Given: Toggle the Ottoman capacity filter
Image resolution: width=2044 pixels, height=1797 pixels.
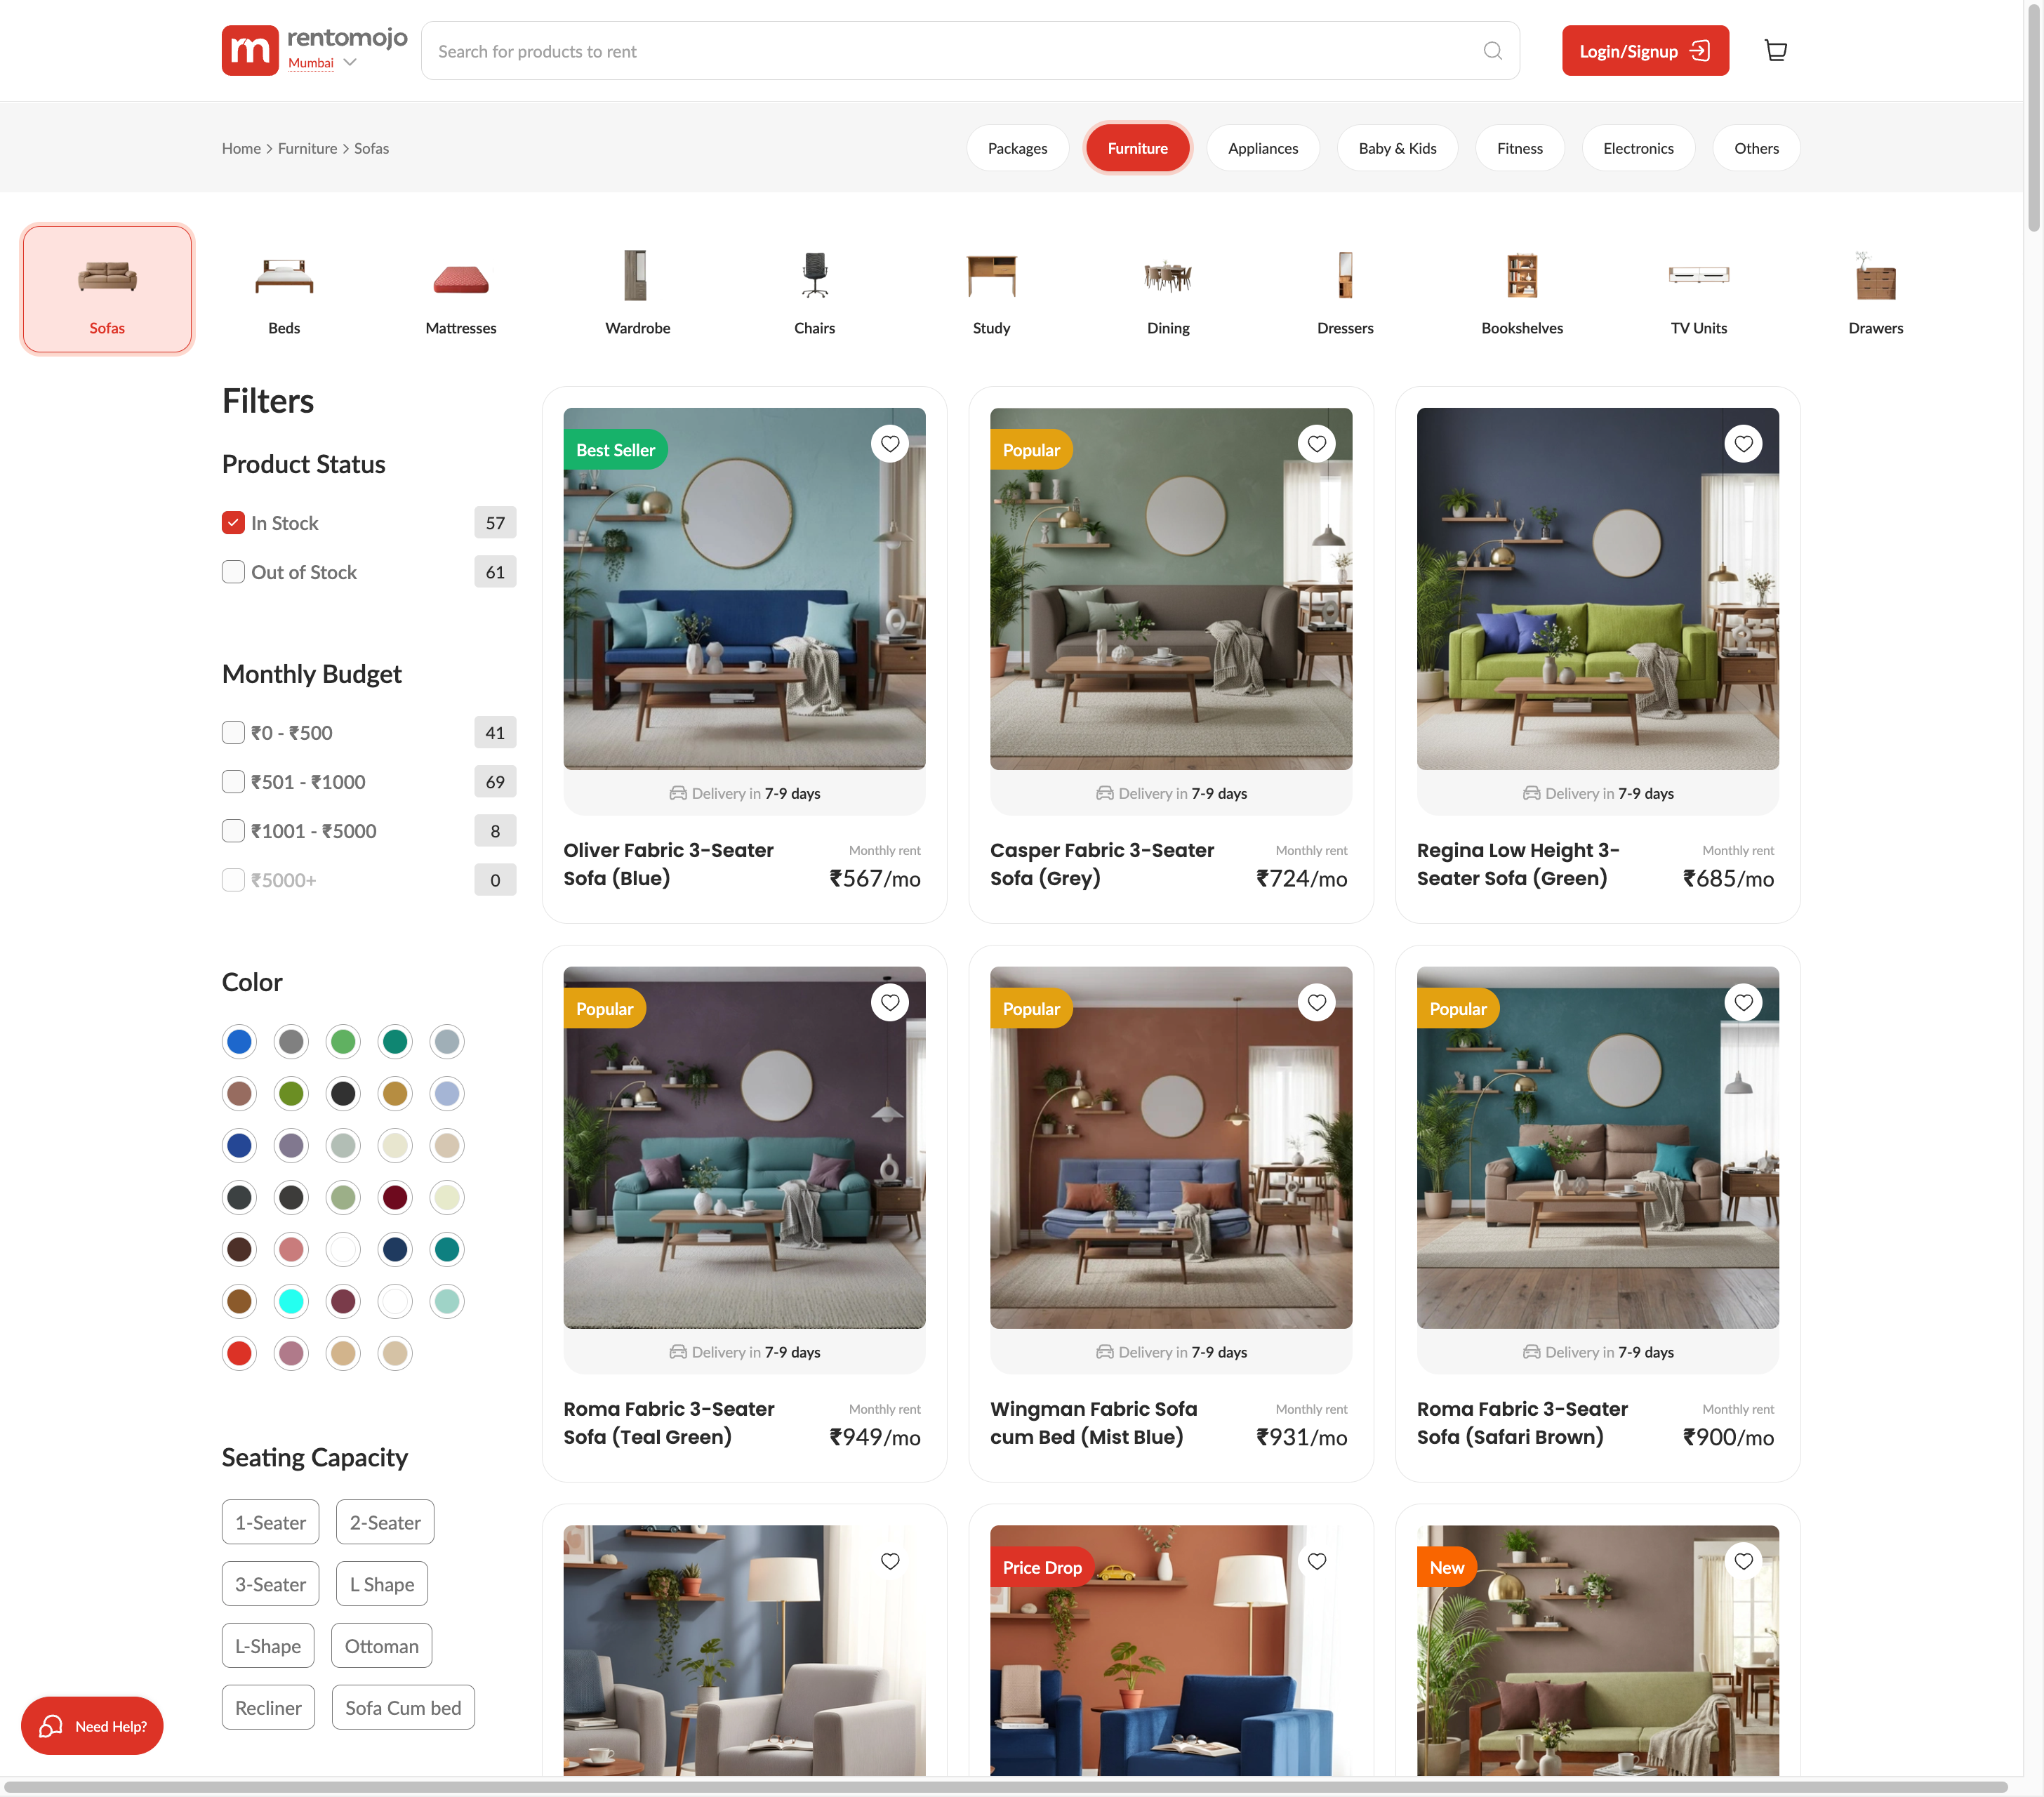Looking at the screenshot, I should [381, 1646].
